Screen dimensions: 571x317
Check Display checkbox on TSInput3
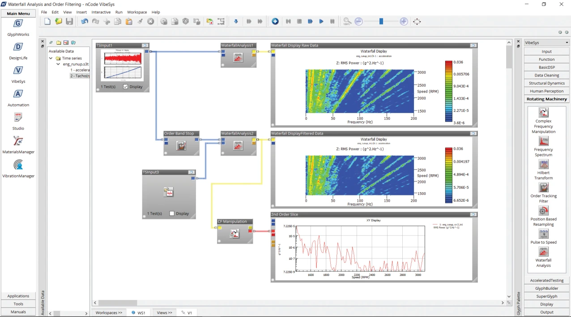pyautogui.click(x=172, y=214)
